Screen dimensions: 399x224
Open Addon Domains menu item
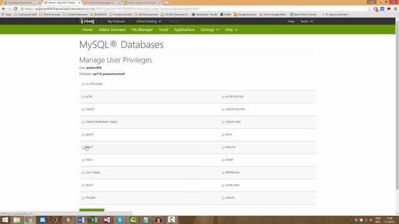coord(112,30)
